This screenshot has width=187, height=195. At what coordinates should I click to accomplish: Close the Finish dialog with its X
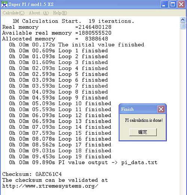click(161, 109)
